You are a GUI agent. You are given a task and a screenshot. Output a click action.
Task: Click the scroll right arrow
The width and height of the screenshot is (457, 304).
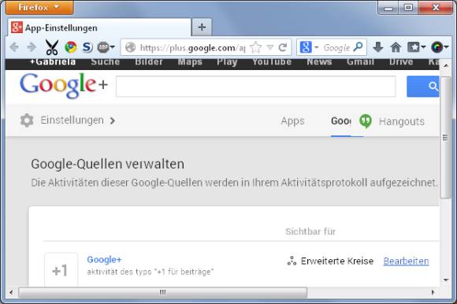[x=433, y=292]
